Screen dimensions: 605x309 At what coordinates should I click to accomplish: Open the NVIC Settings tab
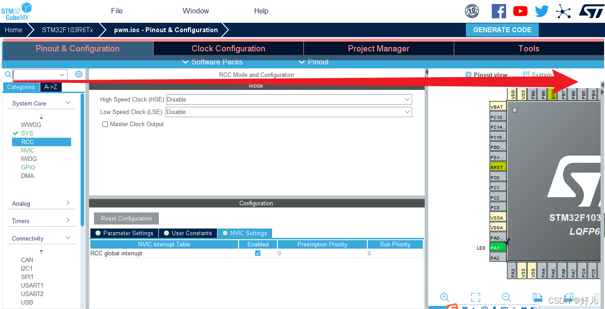coord(245,233)
